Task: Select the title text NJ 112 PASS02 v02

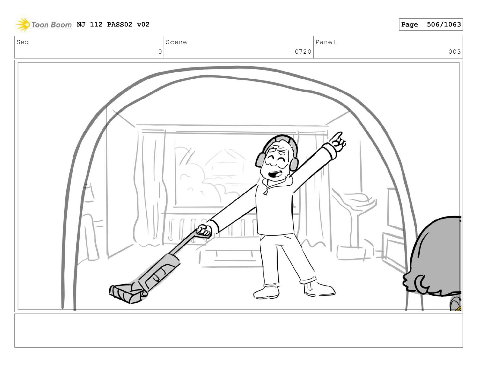Action: [x=113, y=24]
